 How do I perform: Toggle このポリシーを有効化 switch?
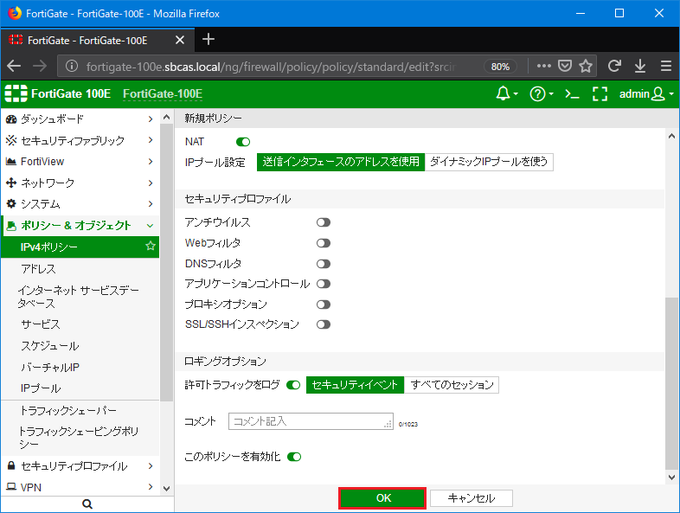(x=294, y=457)
